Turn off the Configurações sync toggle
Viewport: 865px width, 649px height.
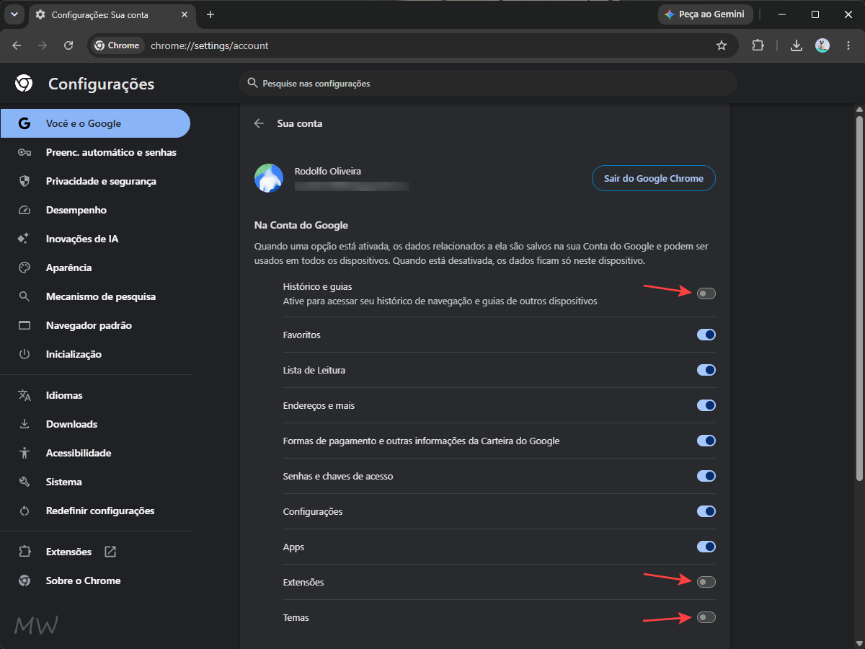[706, 511]
